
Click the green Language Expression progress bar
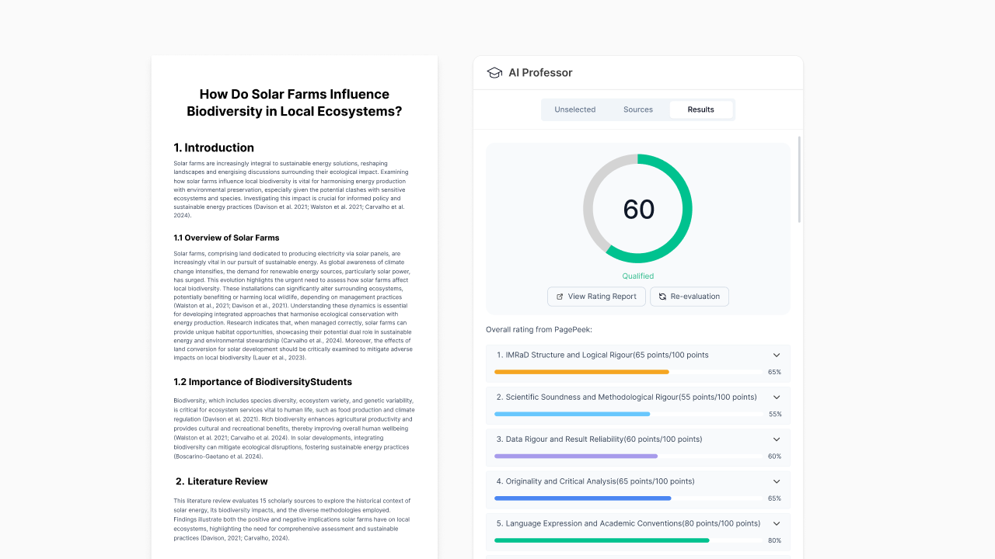(x=602, y=540)
